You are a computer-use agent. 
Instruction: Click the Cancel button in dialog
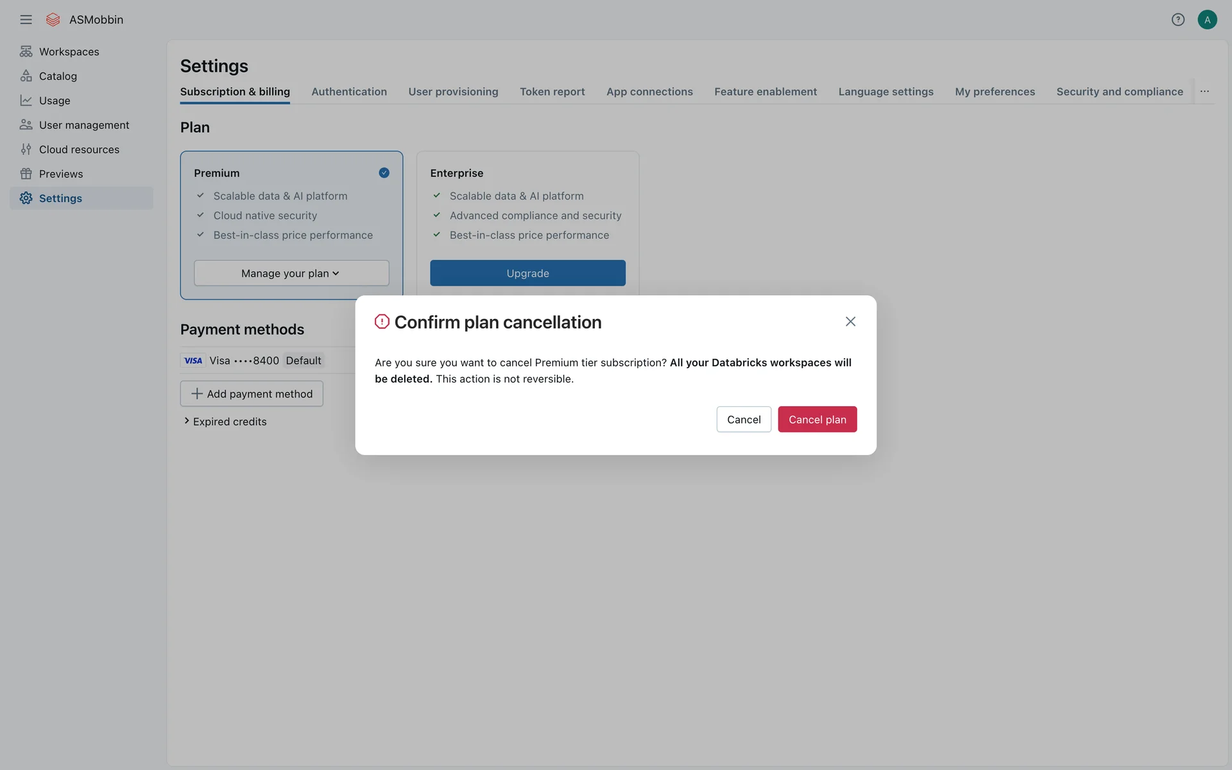click(744, 419)
